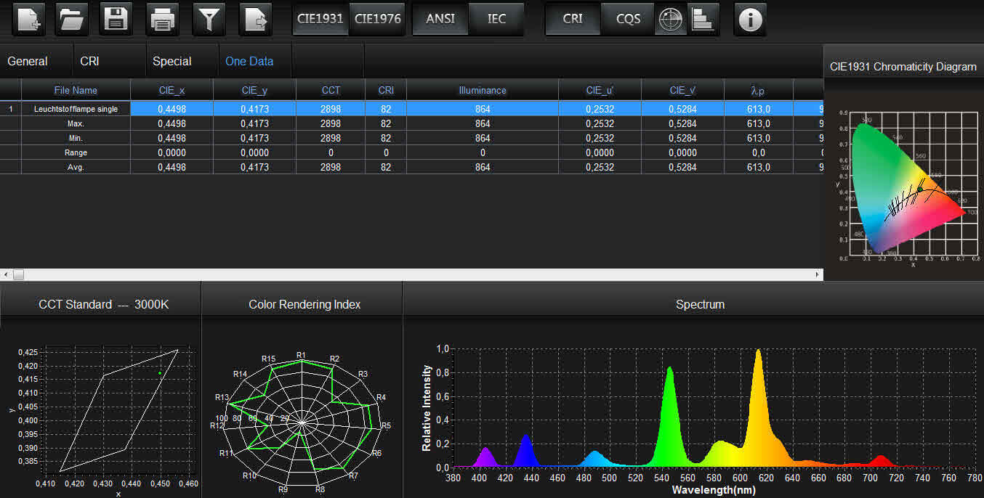Viewport: 984px width, 498px height.
Task: Save data using the floppy disk icon
Action: coord(117,20)
